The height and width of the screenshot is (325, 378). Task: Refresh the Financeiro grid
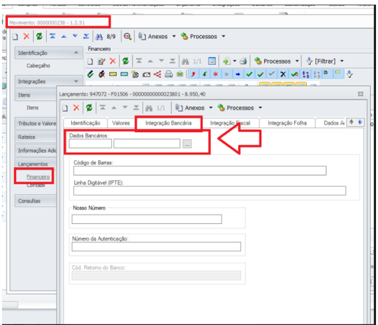(x=125, y=61)
